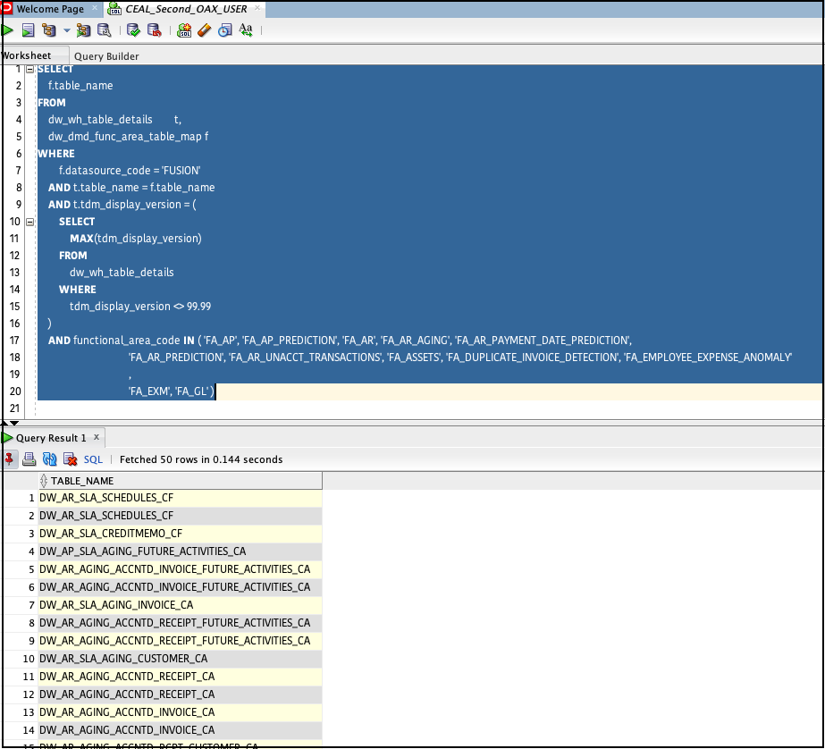Image resolution: width=825 pixels, height=749 pixels.
Task: Clear the worksheet with the eraser icon
Action: [203, 29]
